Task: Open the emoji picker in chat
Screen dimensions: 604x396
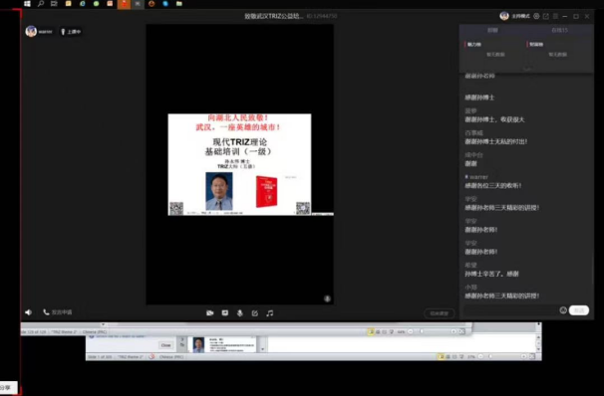Action: 563,310
